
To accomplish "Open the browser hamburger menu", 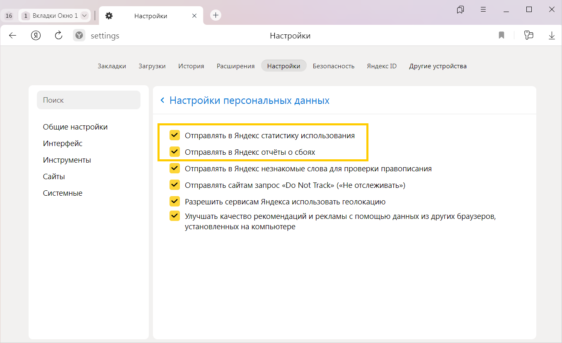I will [x=483, y=10].
